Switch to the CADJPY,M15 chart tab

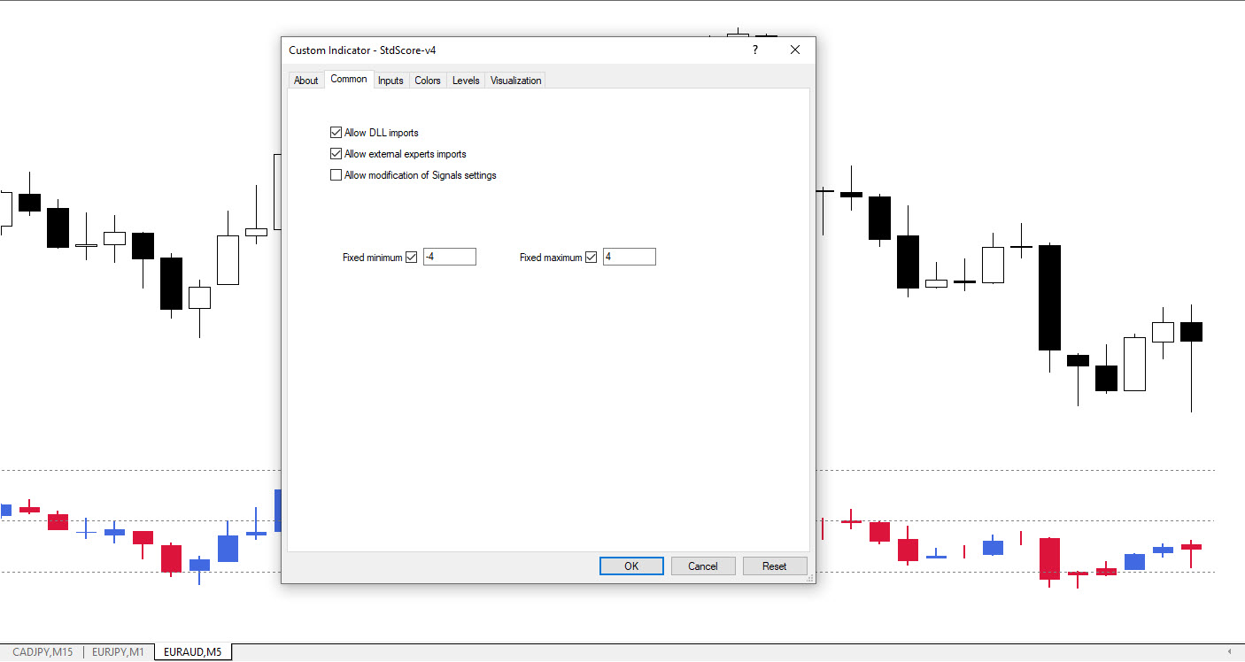43,652
